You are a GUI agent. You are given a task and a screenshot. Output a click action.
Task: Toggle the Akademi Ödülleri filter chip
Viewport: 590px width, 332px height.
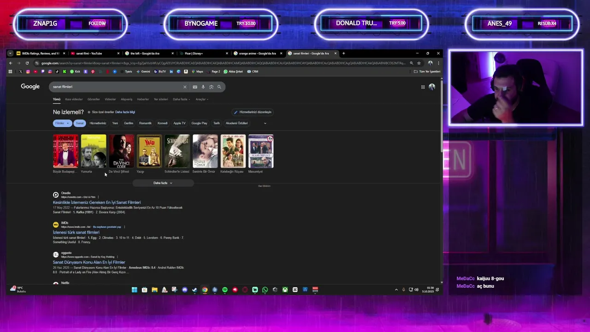click(236, 123)
